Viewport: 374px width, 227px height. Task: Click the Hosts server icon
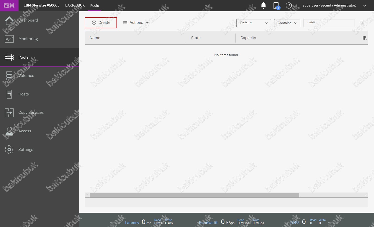click(9, 94)
